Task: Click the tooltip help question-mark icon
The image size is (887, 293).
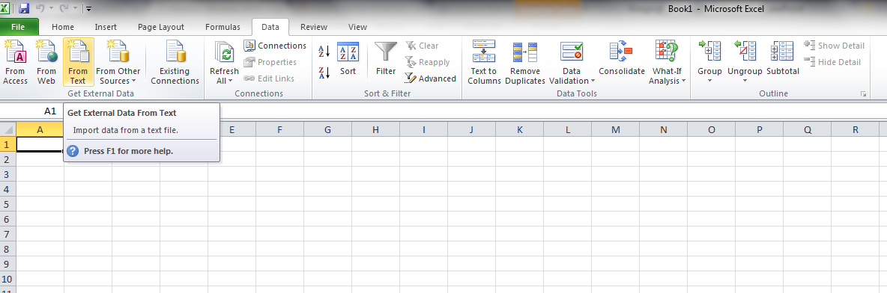Action: (73, 151)
